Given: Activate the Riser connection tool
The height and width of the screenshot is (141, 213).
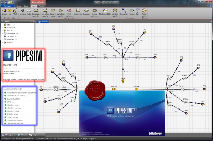Looking at the screenshot, I should (137, 12).
